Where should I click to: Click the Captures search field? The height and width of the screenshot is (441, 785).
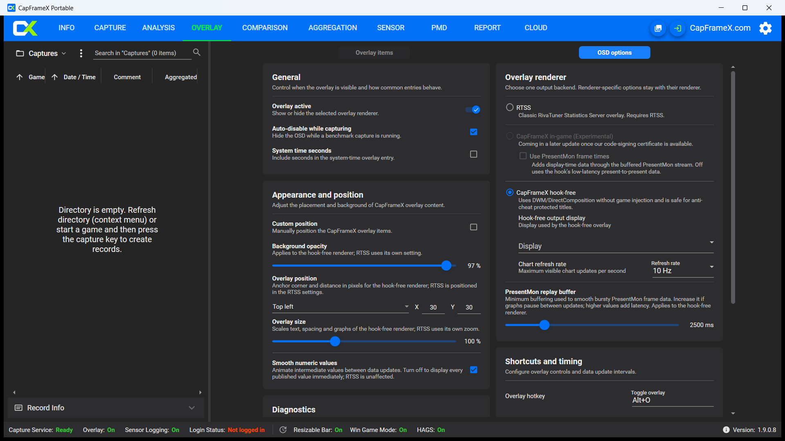click(x=142, y=53)
